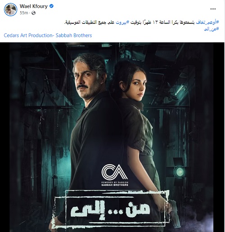Click the pistol in the woman's hand
Screen dimensions: 225x232
point(174,211)
